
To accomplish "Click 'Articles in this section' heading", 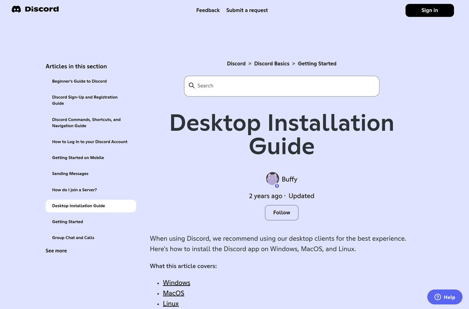I will pyautogui.click(x=76, y=66).
